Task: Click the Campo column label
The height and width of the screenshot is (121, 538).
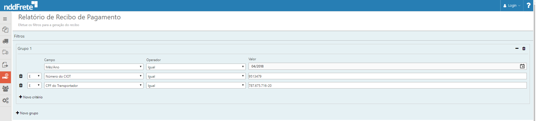Action: 50,60
